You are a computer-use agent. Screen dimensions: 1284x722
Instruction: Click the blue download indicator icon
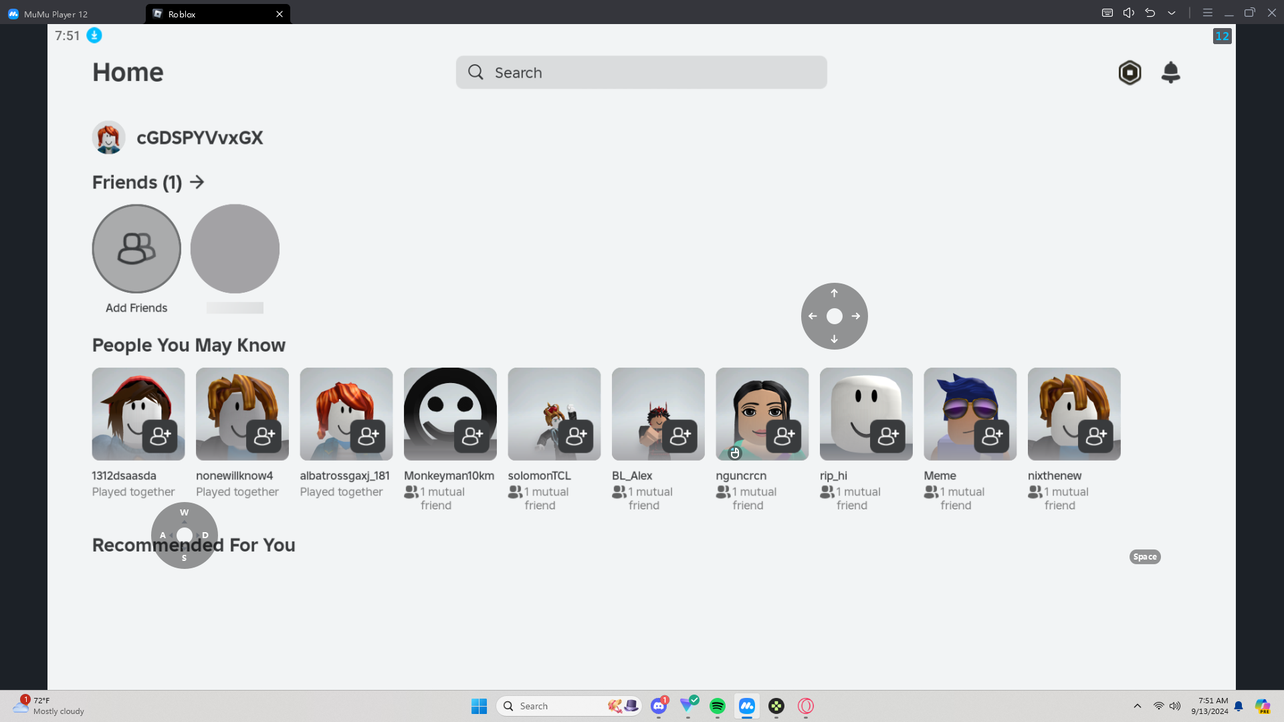click(94, 35)
